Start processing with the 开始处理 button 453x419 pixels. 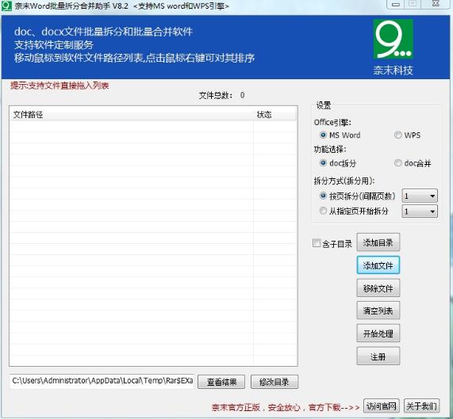(x=378, y=333)
